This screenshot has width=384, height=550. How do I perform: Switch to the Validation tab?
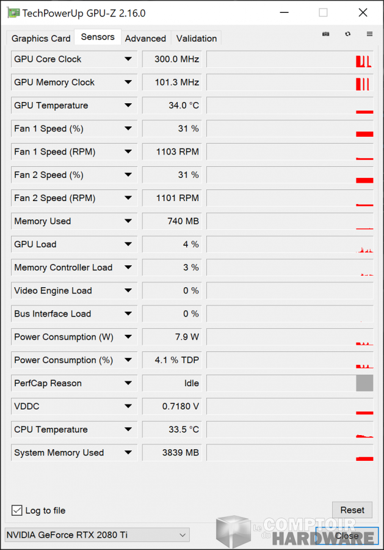pos(196,38)
